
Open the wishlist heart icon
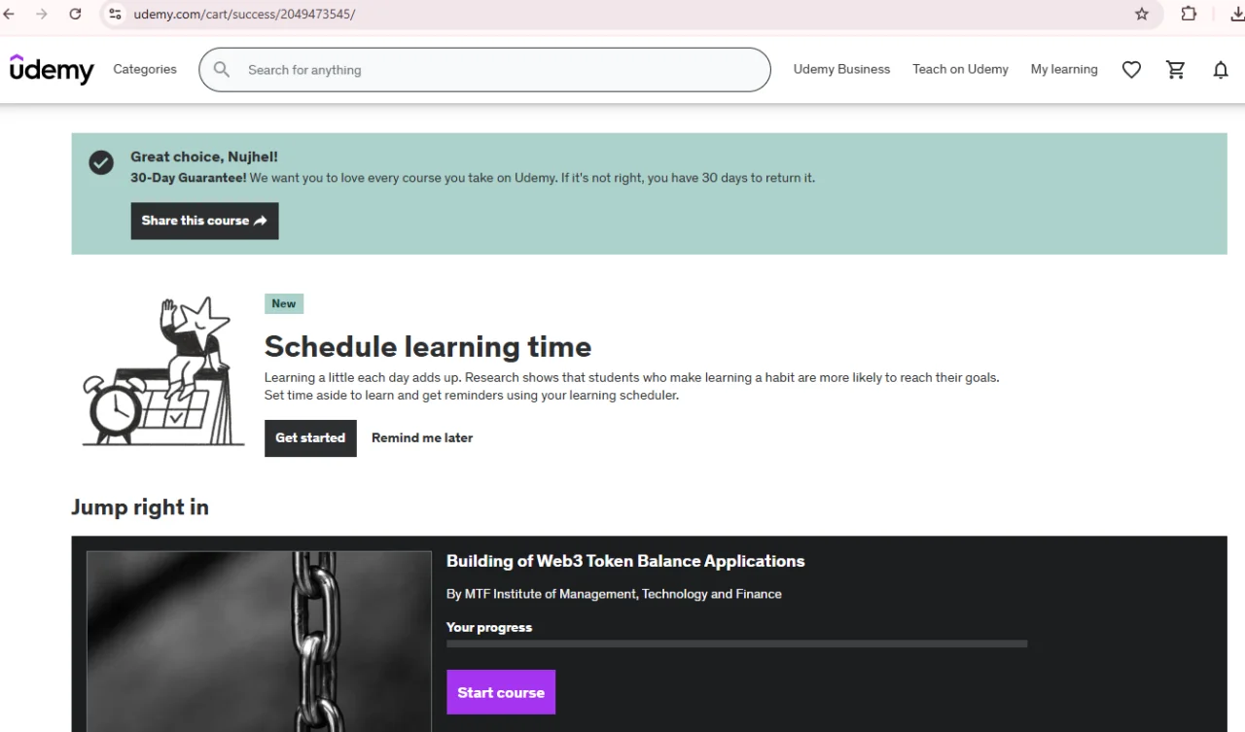(x=1131, y=69)
